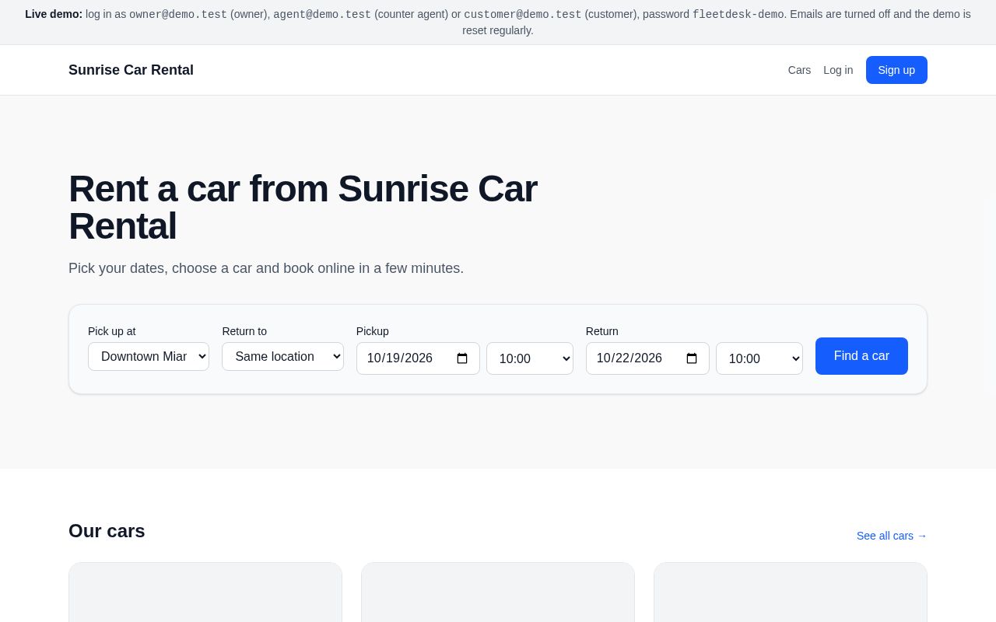Image resolution: width=996 pixels, height=622 pixels.
Task: Click the Find a car button
Action: (x=861, y=356)
